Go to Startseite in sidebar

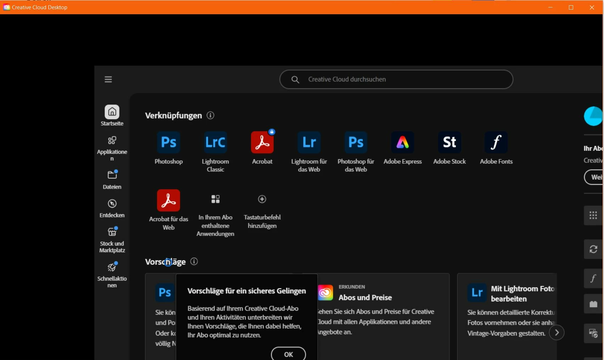pyautogui.click(x=112, y=115)
